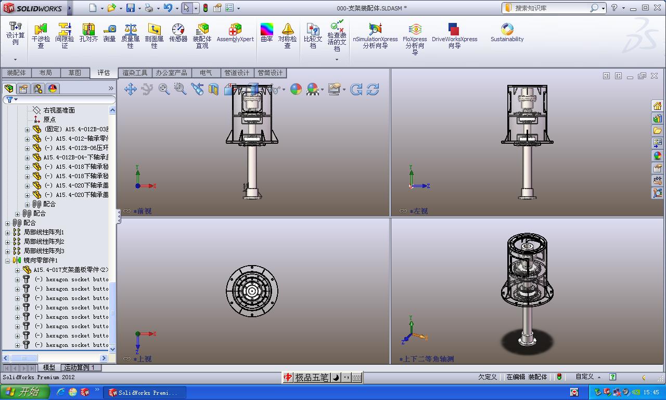This screenshot has height=400, width=666.
Task: Click the 极品五笔 input method bar
Action: pyautogui.click(x=323, y=378)
